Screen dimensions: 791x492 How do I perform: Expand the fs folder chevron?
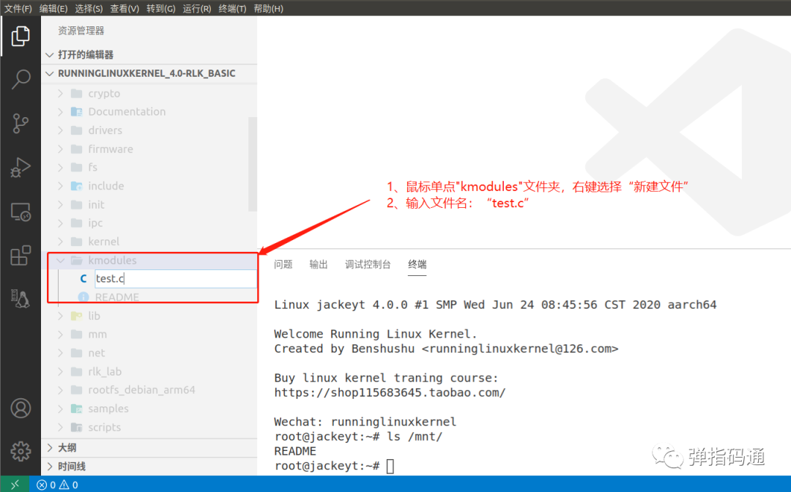[x=61, y=168]
